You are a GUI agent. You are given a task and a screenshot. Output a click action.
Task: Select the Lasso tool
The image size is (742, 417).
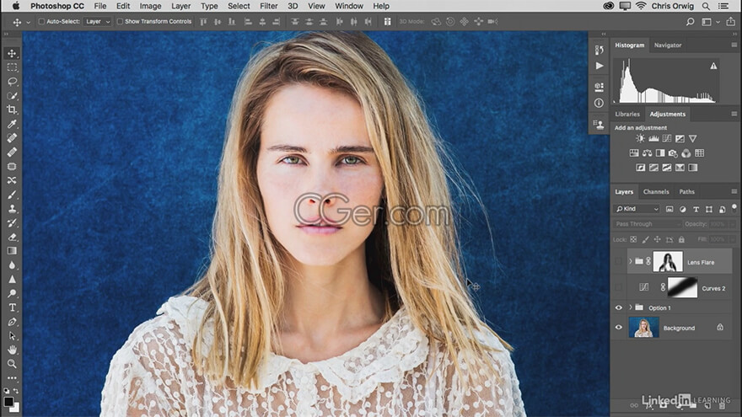click(12, 82)
